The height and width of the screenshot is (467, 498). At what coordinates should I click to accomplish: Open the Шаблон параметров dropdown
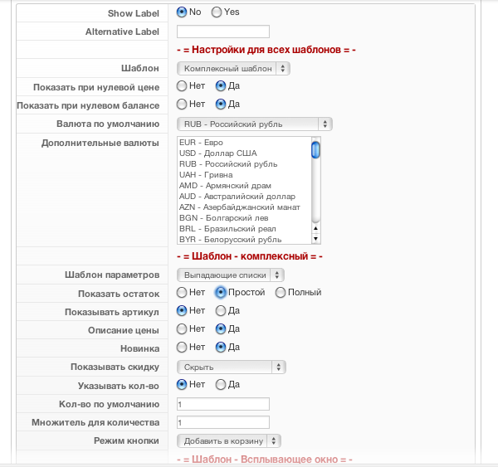point(231,275)
